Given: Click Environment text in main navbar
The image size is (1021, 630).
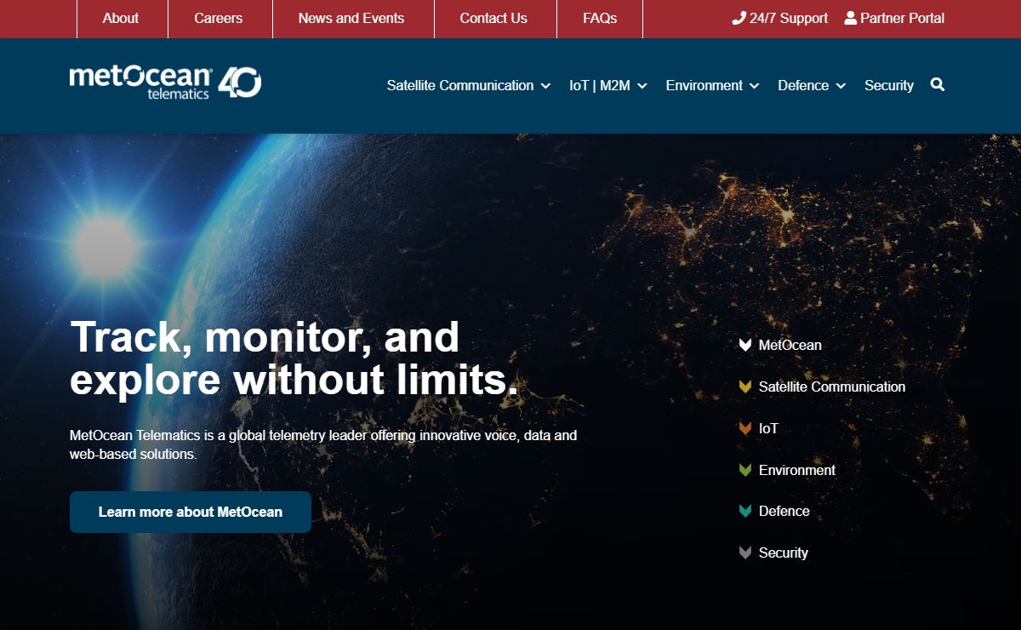Looking at the screenshot, I should [704, 85].
